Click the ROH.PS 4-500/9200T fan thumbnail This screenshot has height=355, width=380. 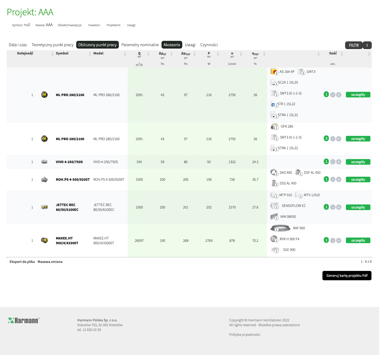pyautogui.click(x=44, y=179)
